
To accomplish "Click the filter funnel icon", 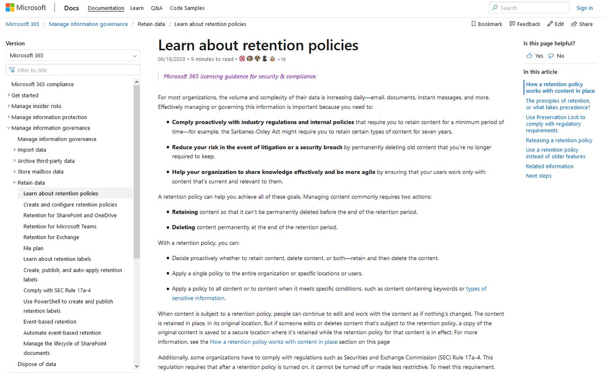I will pyautogui.click(x=12, y=70).
